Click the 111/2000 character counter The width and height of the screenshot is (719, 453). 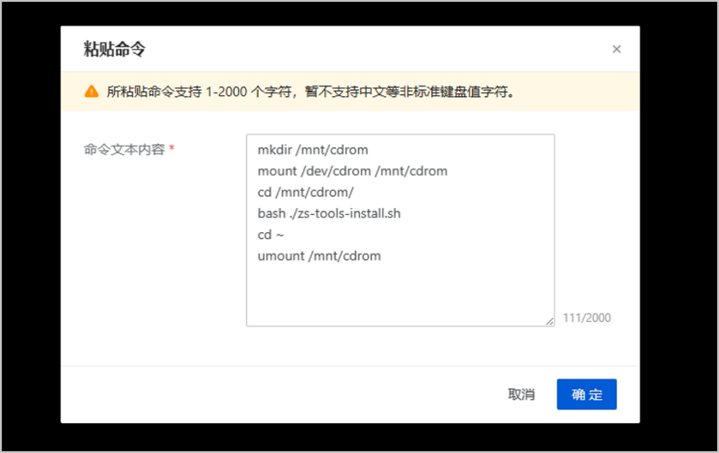587,318
